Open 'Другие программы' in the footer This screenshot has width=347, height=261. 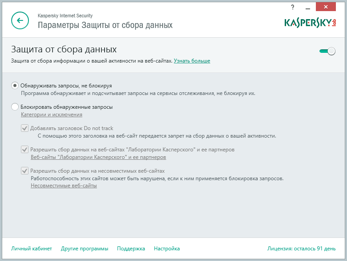(x=85, y=249)
